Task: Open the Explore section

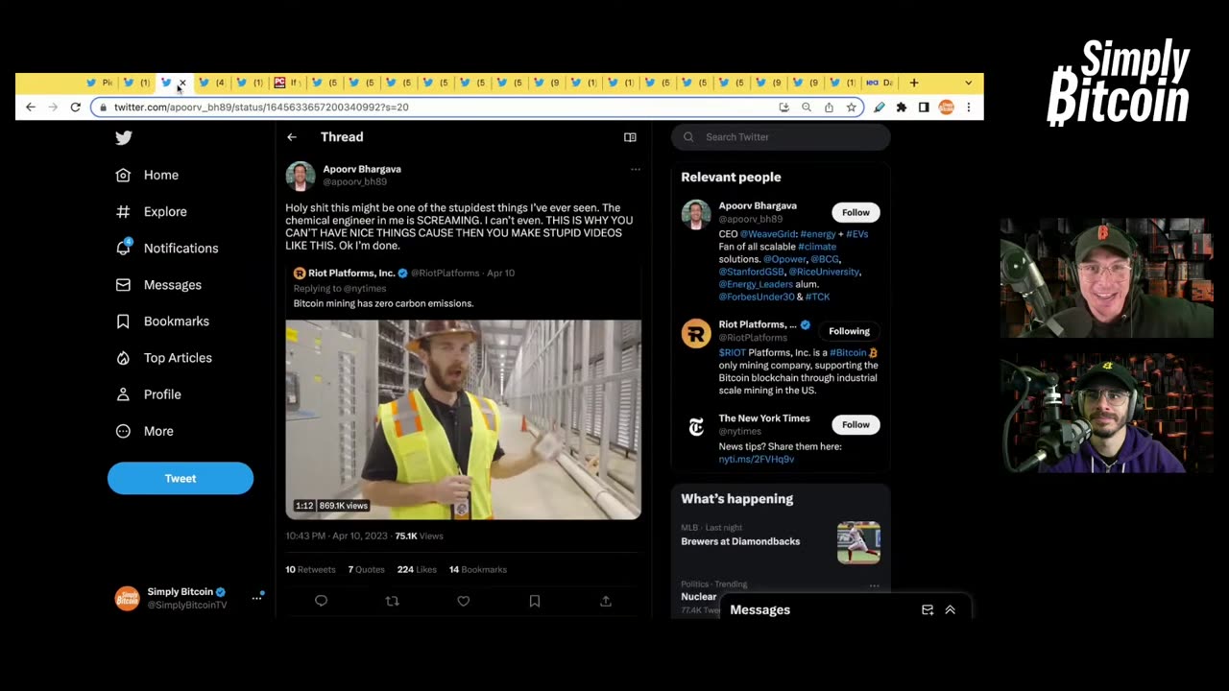Action: [x=152, y=211]
